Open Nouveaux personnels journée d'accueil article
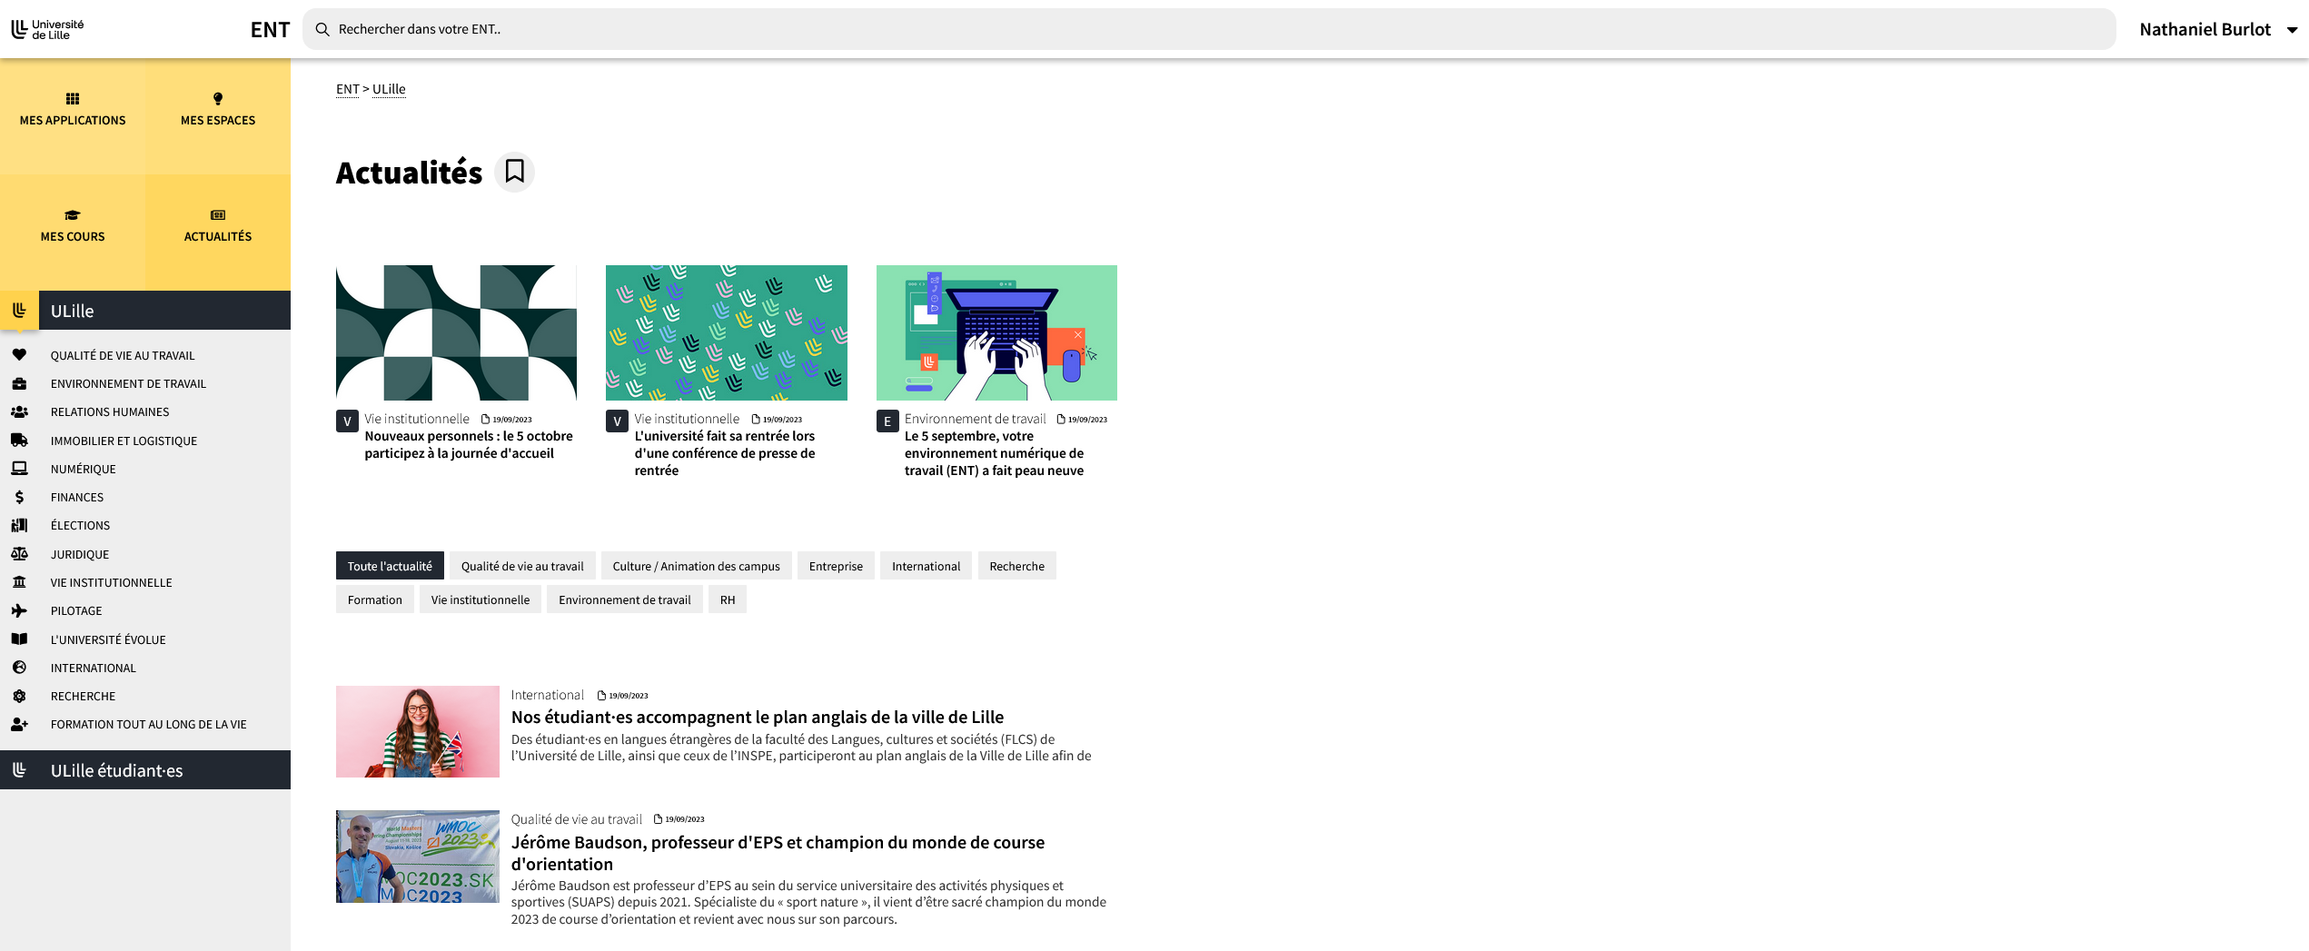 point(469,445)
